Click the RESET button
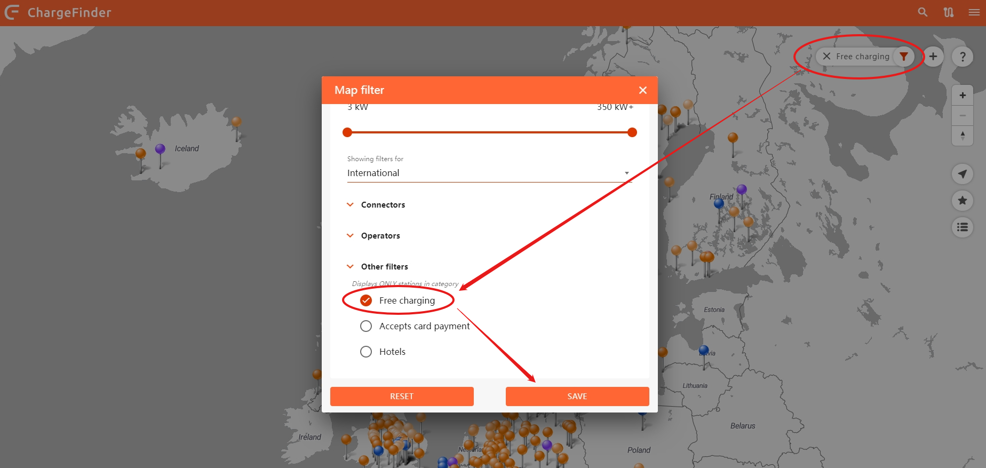This screenshot has height=468, width=986. [402, 396]
